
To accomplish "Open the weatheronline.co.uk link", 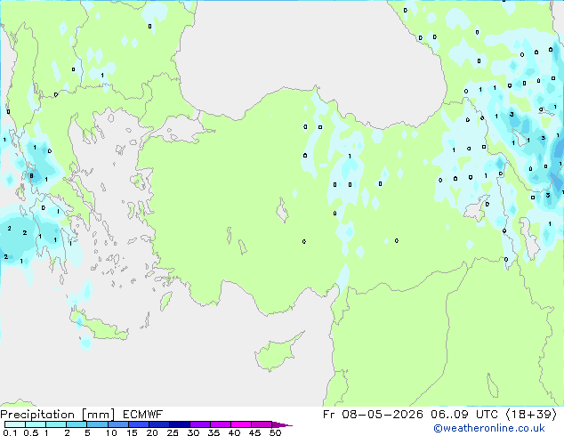I will [489, 428].
